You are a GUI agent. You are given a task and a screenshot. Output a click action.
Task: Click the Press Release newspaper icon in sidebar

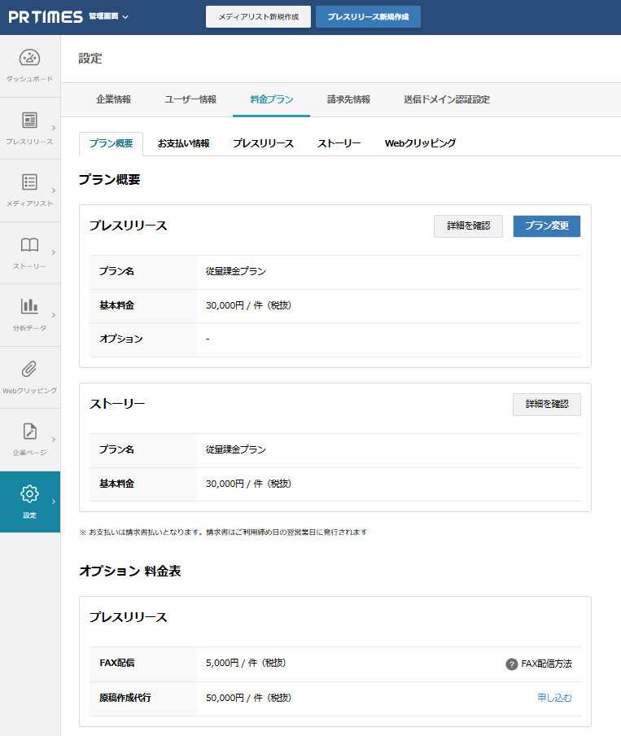(x=29, y=120)
